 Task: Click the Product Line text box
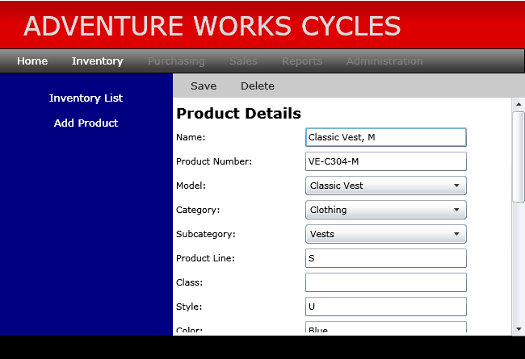(x=386, y=258)
